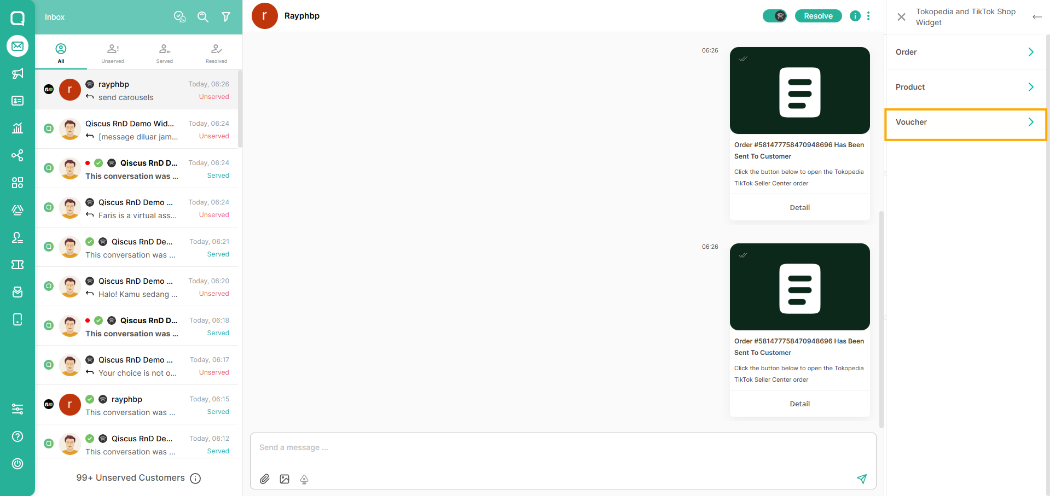Click the quick reply icon in composer
Viewport: 1050px width, 496px height.
pos(304,479)
